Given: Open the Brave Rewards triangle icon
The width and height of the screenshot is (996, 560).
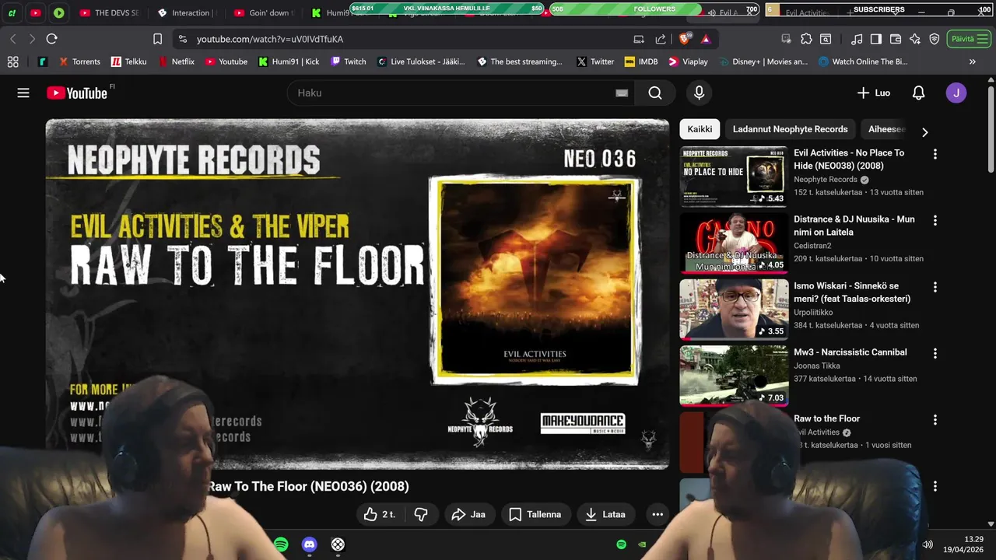Looking at the screenshot, I should point(706,39).
